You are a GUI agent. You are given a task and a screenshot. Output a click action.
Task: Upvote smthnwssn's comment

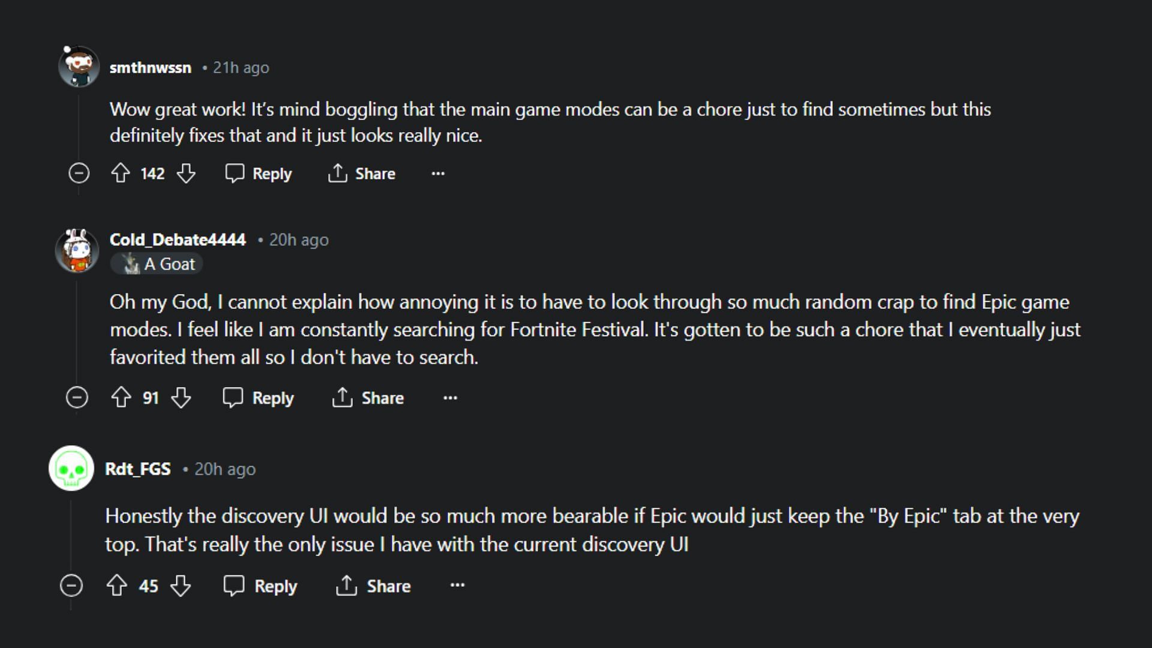[x=121, y=173]
